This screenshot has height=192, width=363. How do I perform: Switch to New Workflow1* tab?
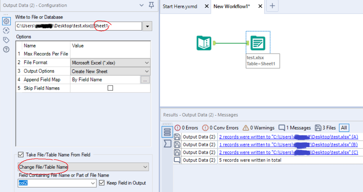[x=232, y=7]
